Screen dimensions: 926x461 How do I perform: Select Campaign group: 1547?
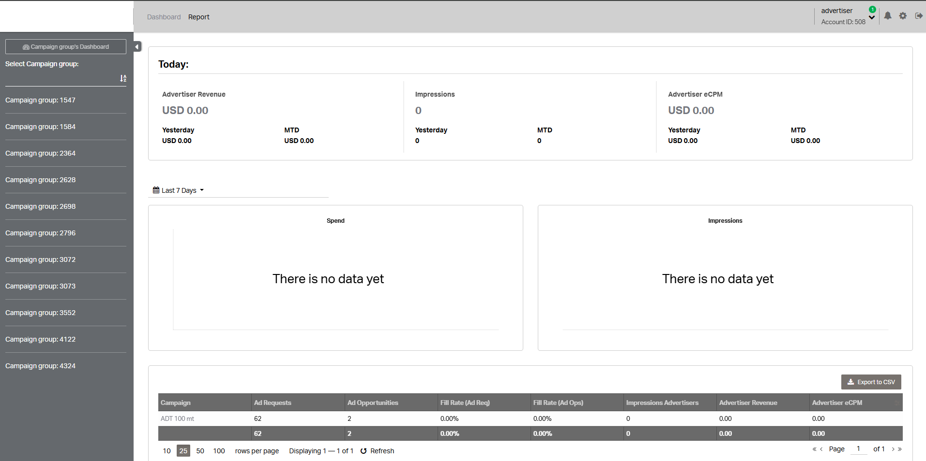click(x=40, y=100)
